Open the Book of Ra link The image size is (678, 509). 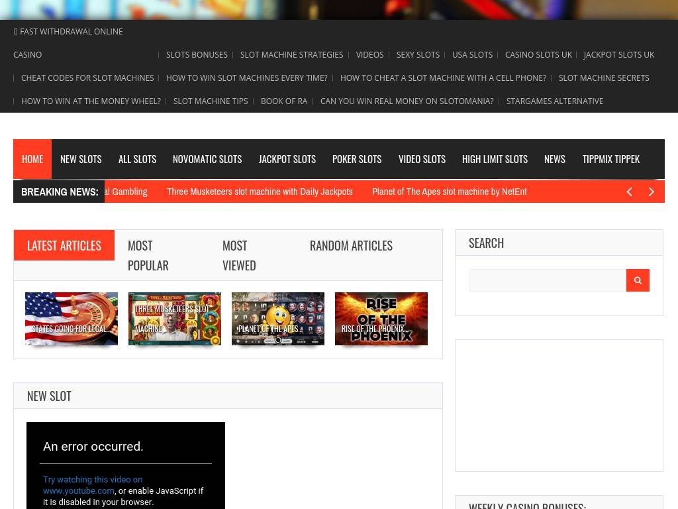pos(284,101)
